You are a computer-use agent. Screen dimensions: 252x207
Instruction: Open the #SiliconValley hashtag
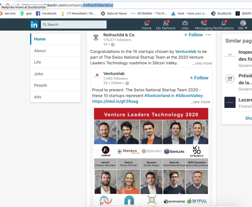[189, 96]
